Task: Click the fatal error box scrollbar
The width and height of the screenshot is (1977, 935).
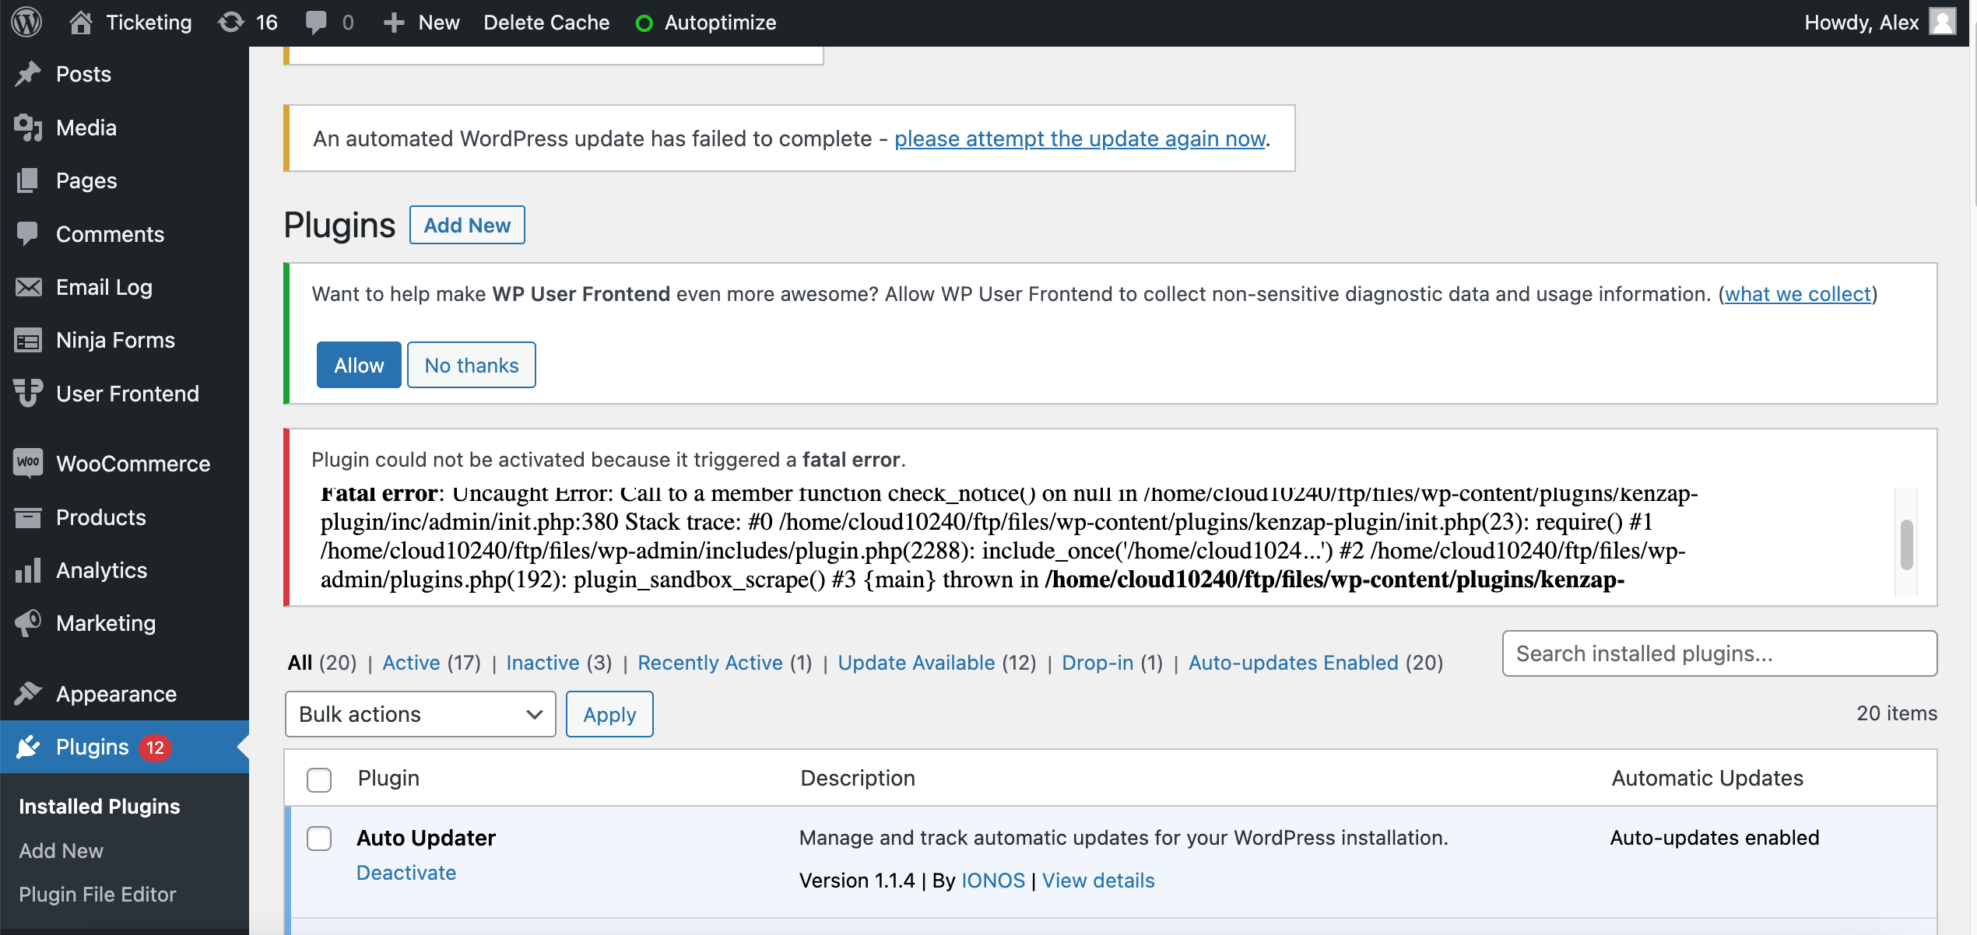Action: pyautogui.click(x=1906, y=545)
